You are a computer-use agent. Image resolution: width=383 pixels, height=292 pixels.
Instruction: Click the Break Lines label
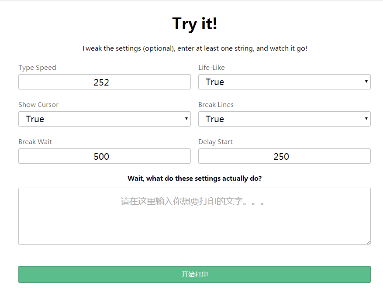point(216,105)
